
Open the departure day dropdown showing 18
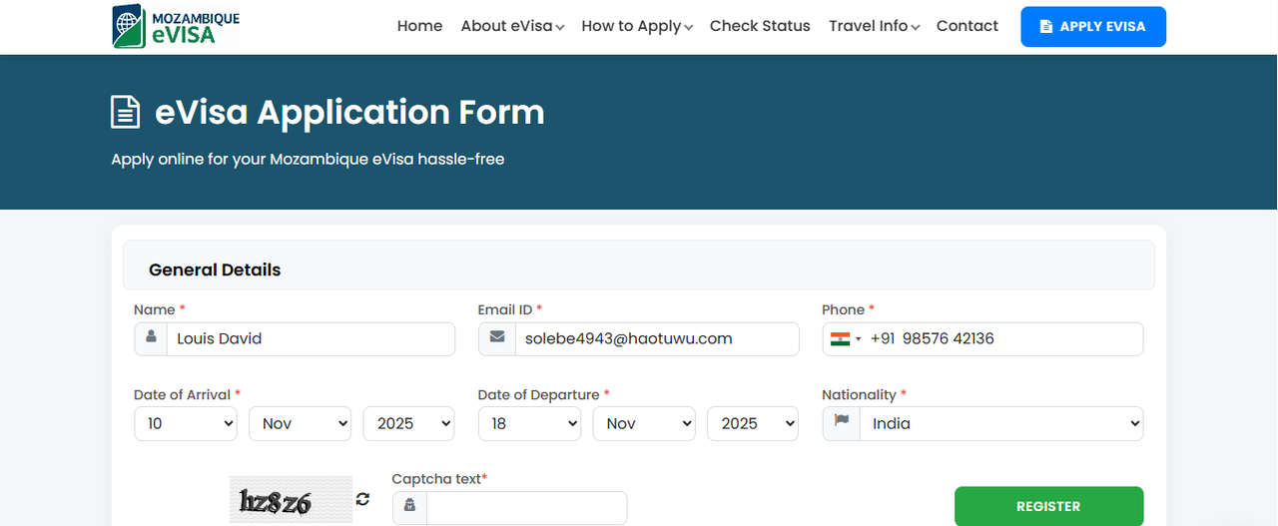[529, 423]
